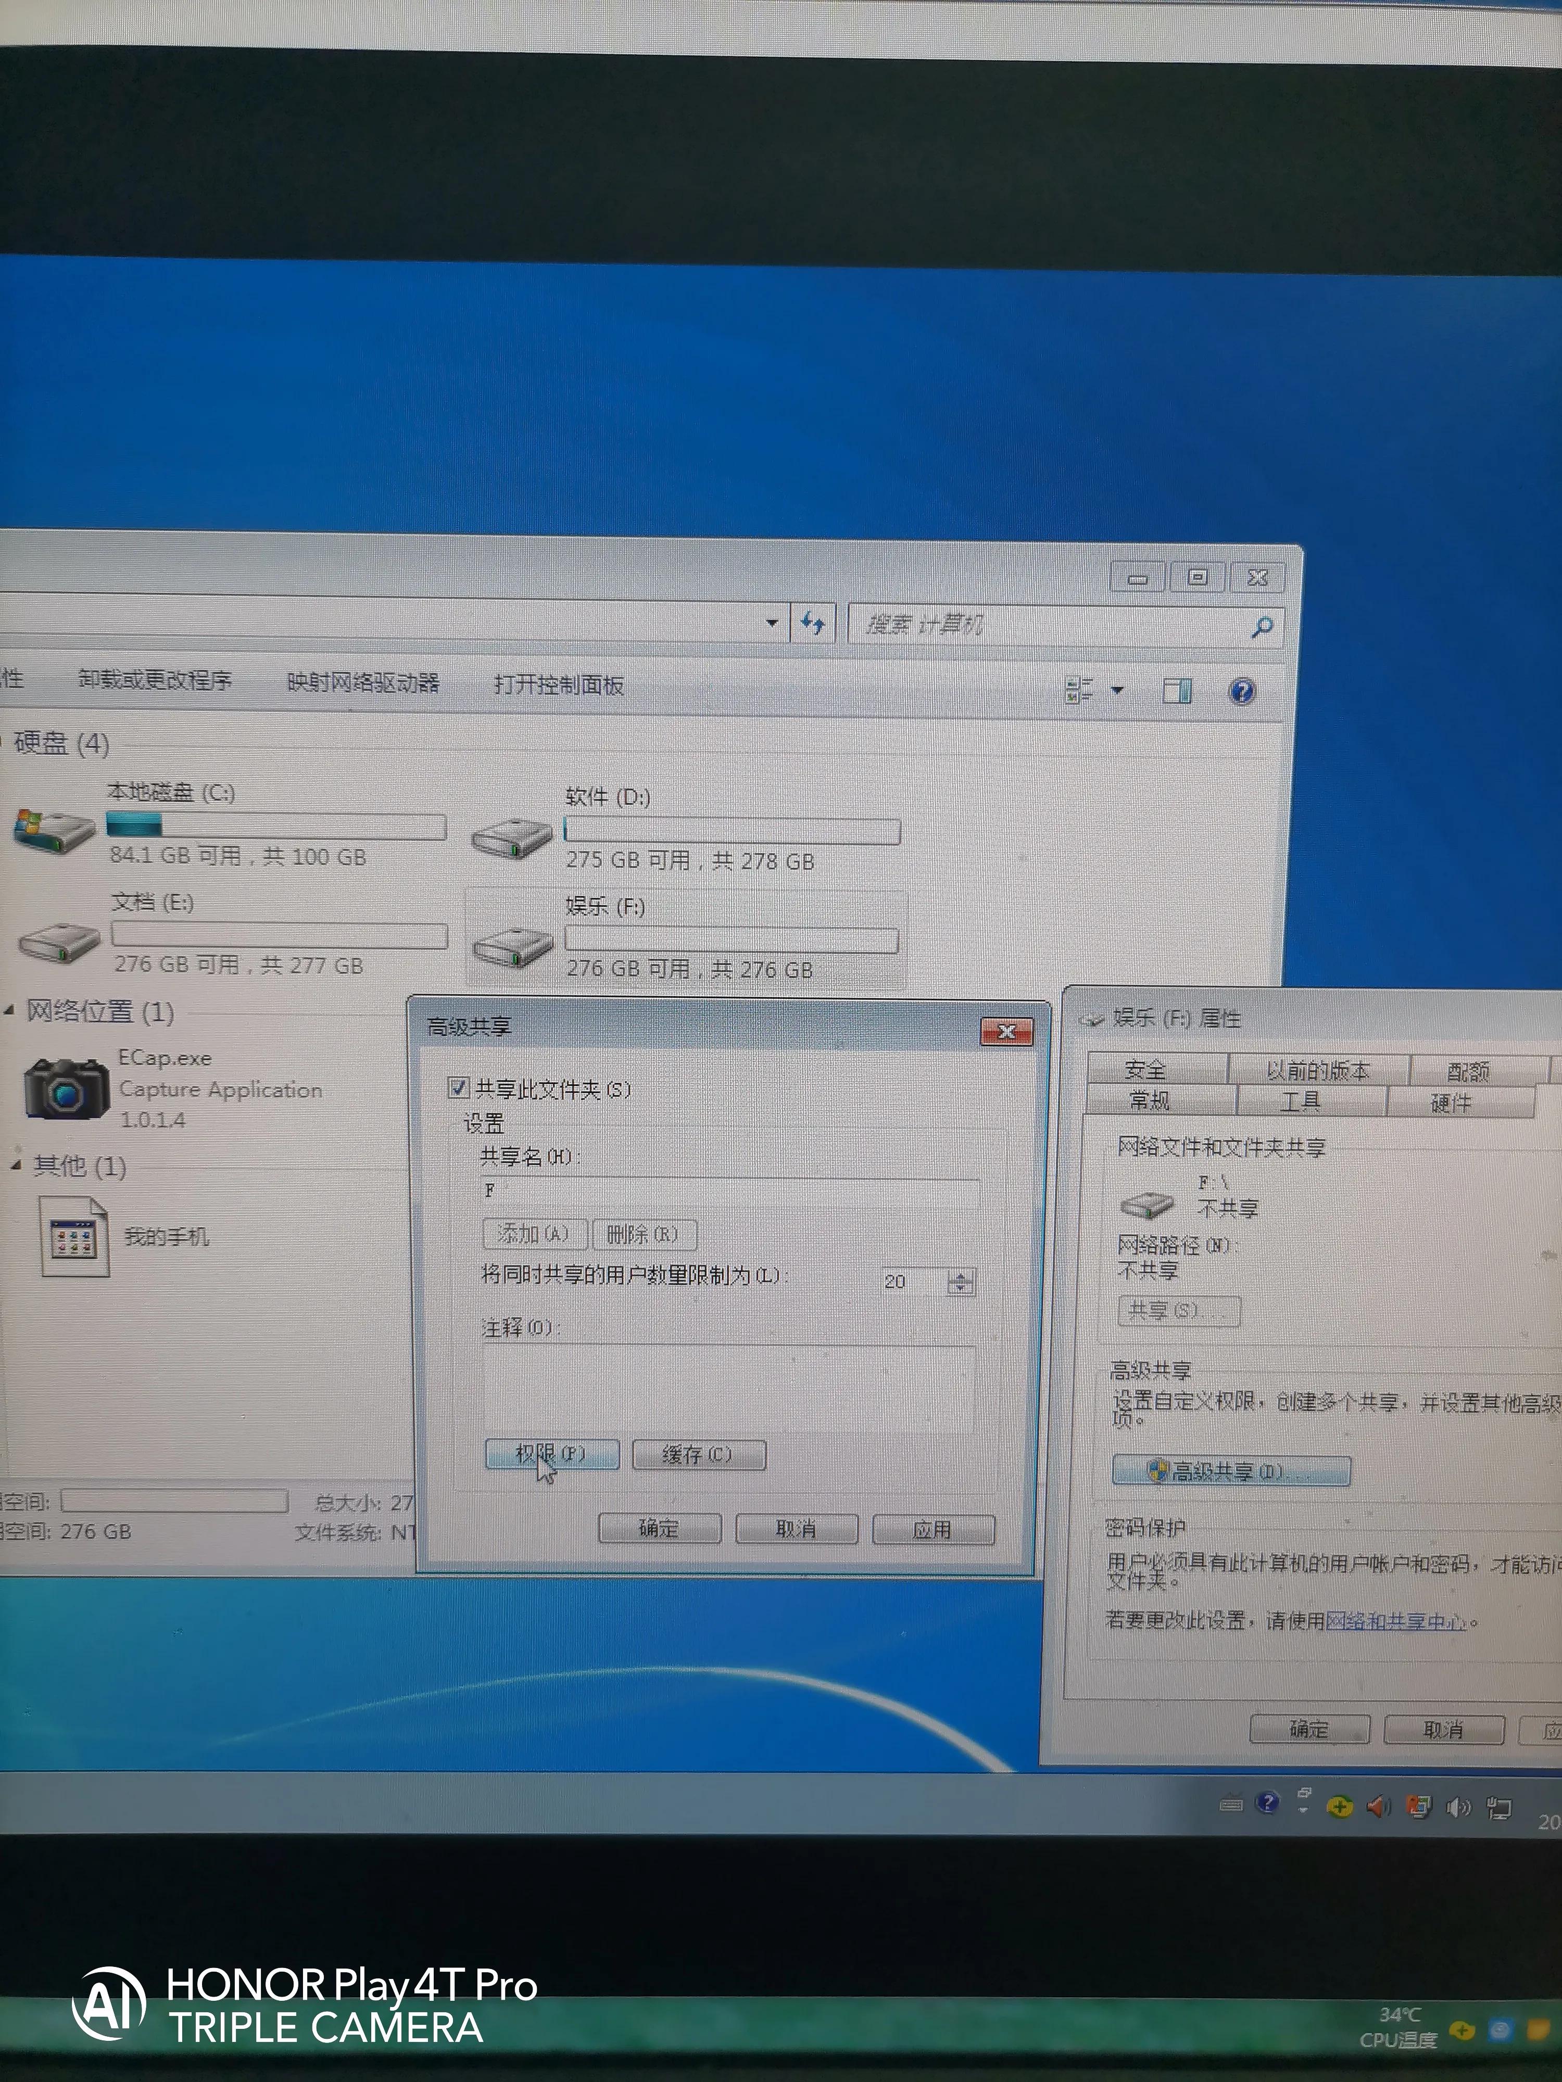
Task: Increase the user limit with the up stepper
Action: pyautogui.click(x=960, y=1275)
